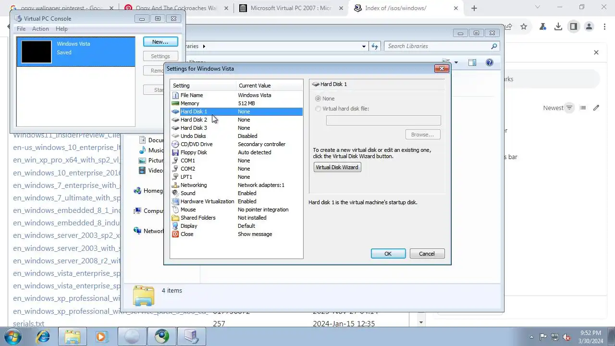The height and width of the screenshot is (346, 615).
Task: Toggle the Explorer preview pane icon
Action: (472, 62)
